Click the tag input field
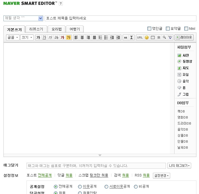The width and height of the screenshot is (199, 194). (x=96, y=166)
